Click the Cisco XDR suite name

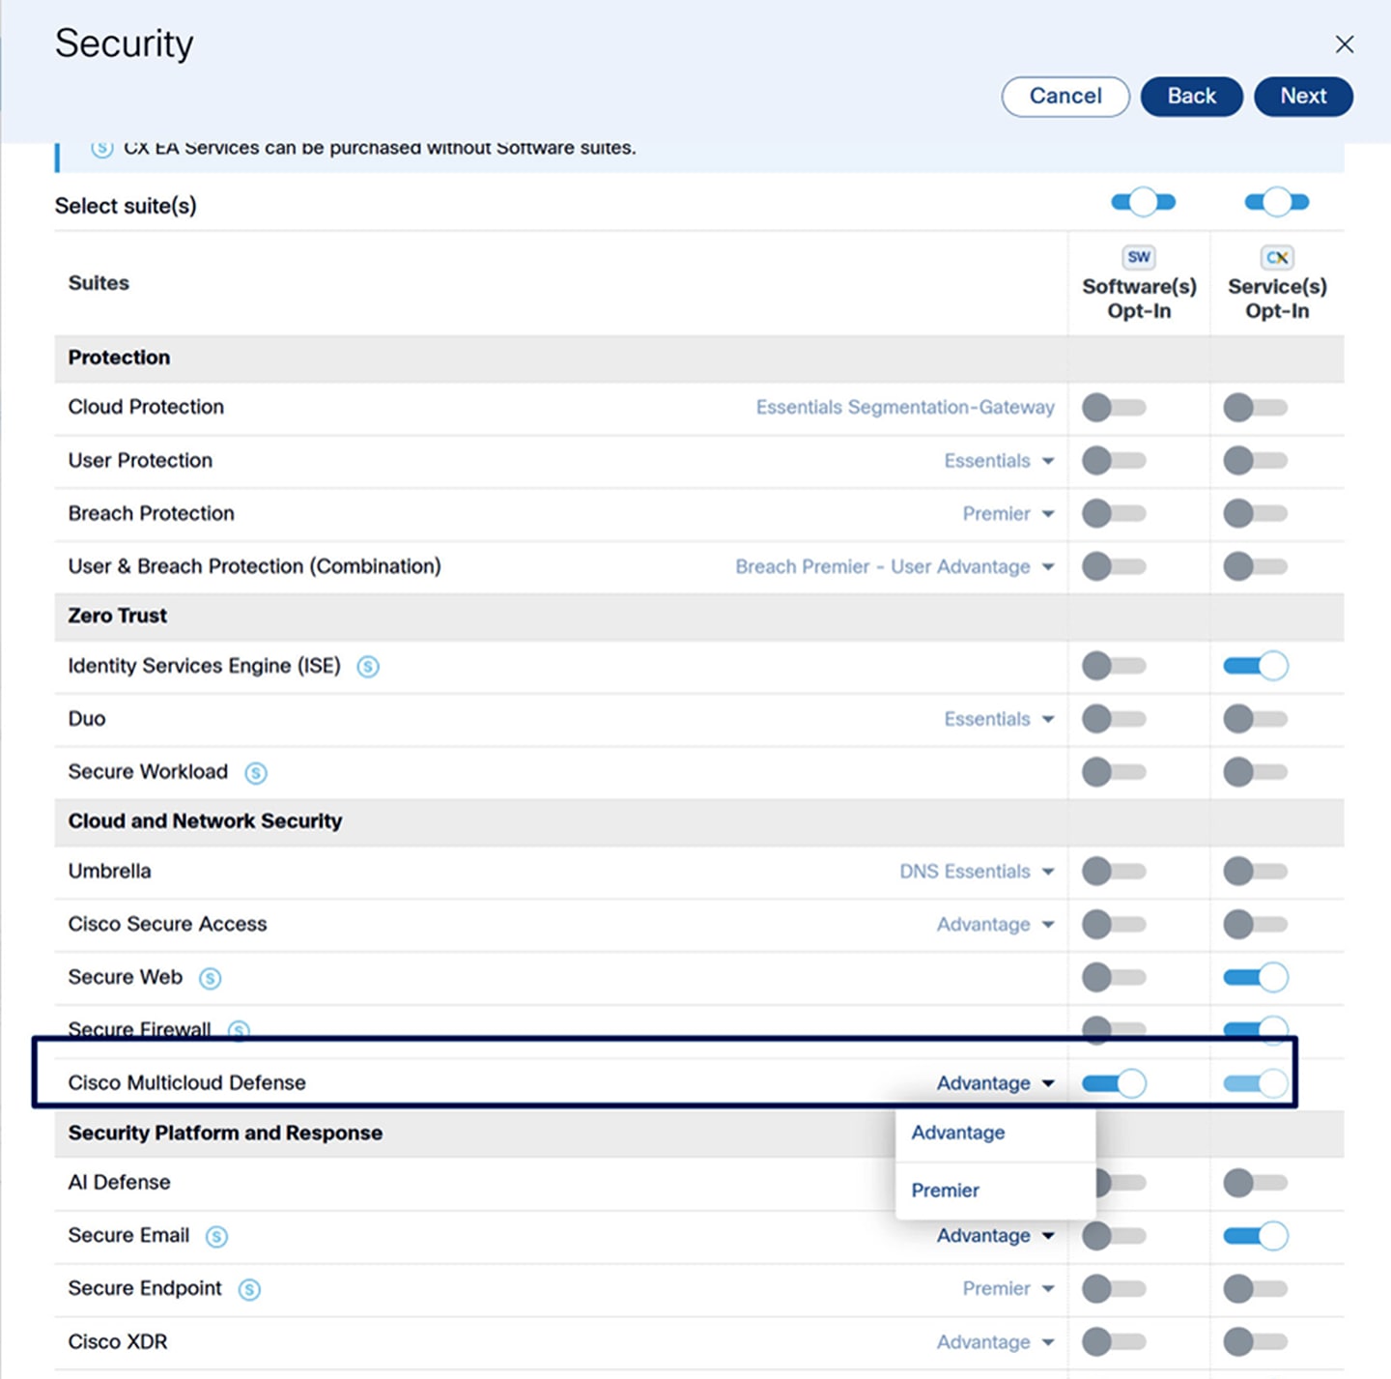click(118, 1342)
